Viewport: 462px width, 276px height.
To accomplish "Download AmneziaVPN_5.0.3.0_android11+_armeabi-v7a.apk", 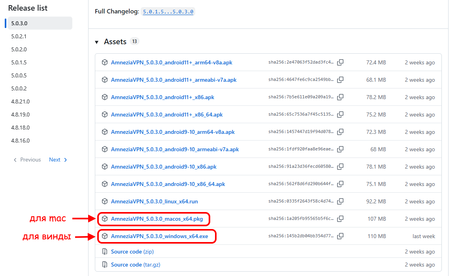I will click(x=173, y=80).
